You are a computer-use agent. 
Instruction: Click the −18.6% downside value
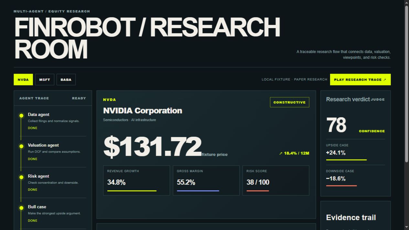(x=336, y=179)
